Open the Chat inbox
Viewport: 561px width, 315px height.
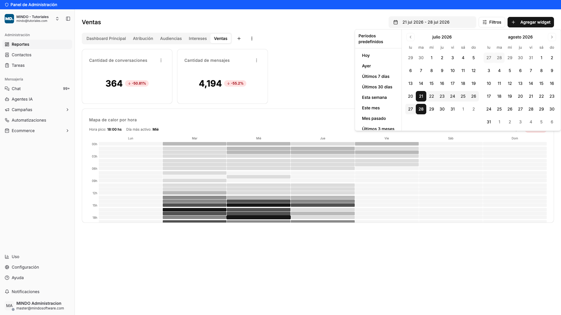point(37,89)
